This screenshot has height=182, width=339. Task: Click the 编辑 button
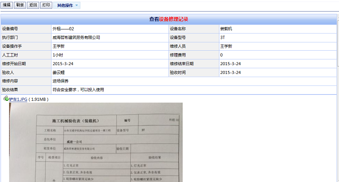7,5
